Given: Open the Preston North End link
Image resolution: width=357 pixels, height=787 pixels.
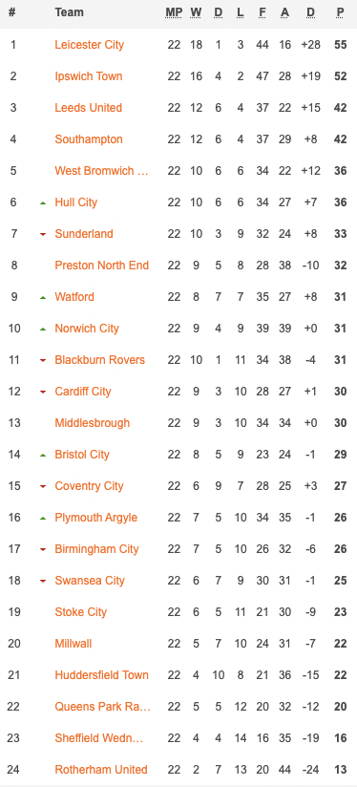Looking at the screenshot, I should point(102,266).
